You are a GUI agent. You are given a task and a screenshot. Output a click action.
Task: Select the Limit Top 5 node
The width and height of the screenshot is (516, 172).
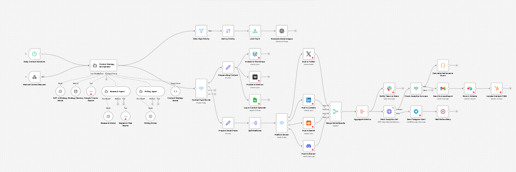tap(255, 31)
